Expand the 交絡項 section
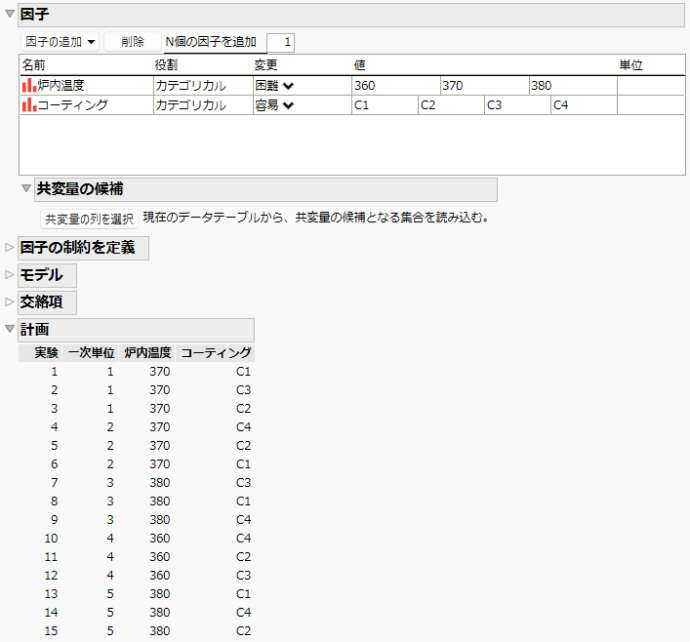Viewport: 690px width, 642px height. pyautogui.click(x=10, y=301)
